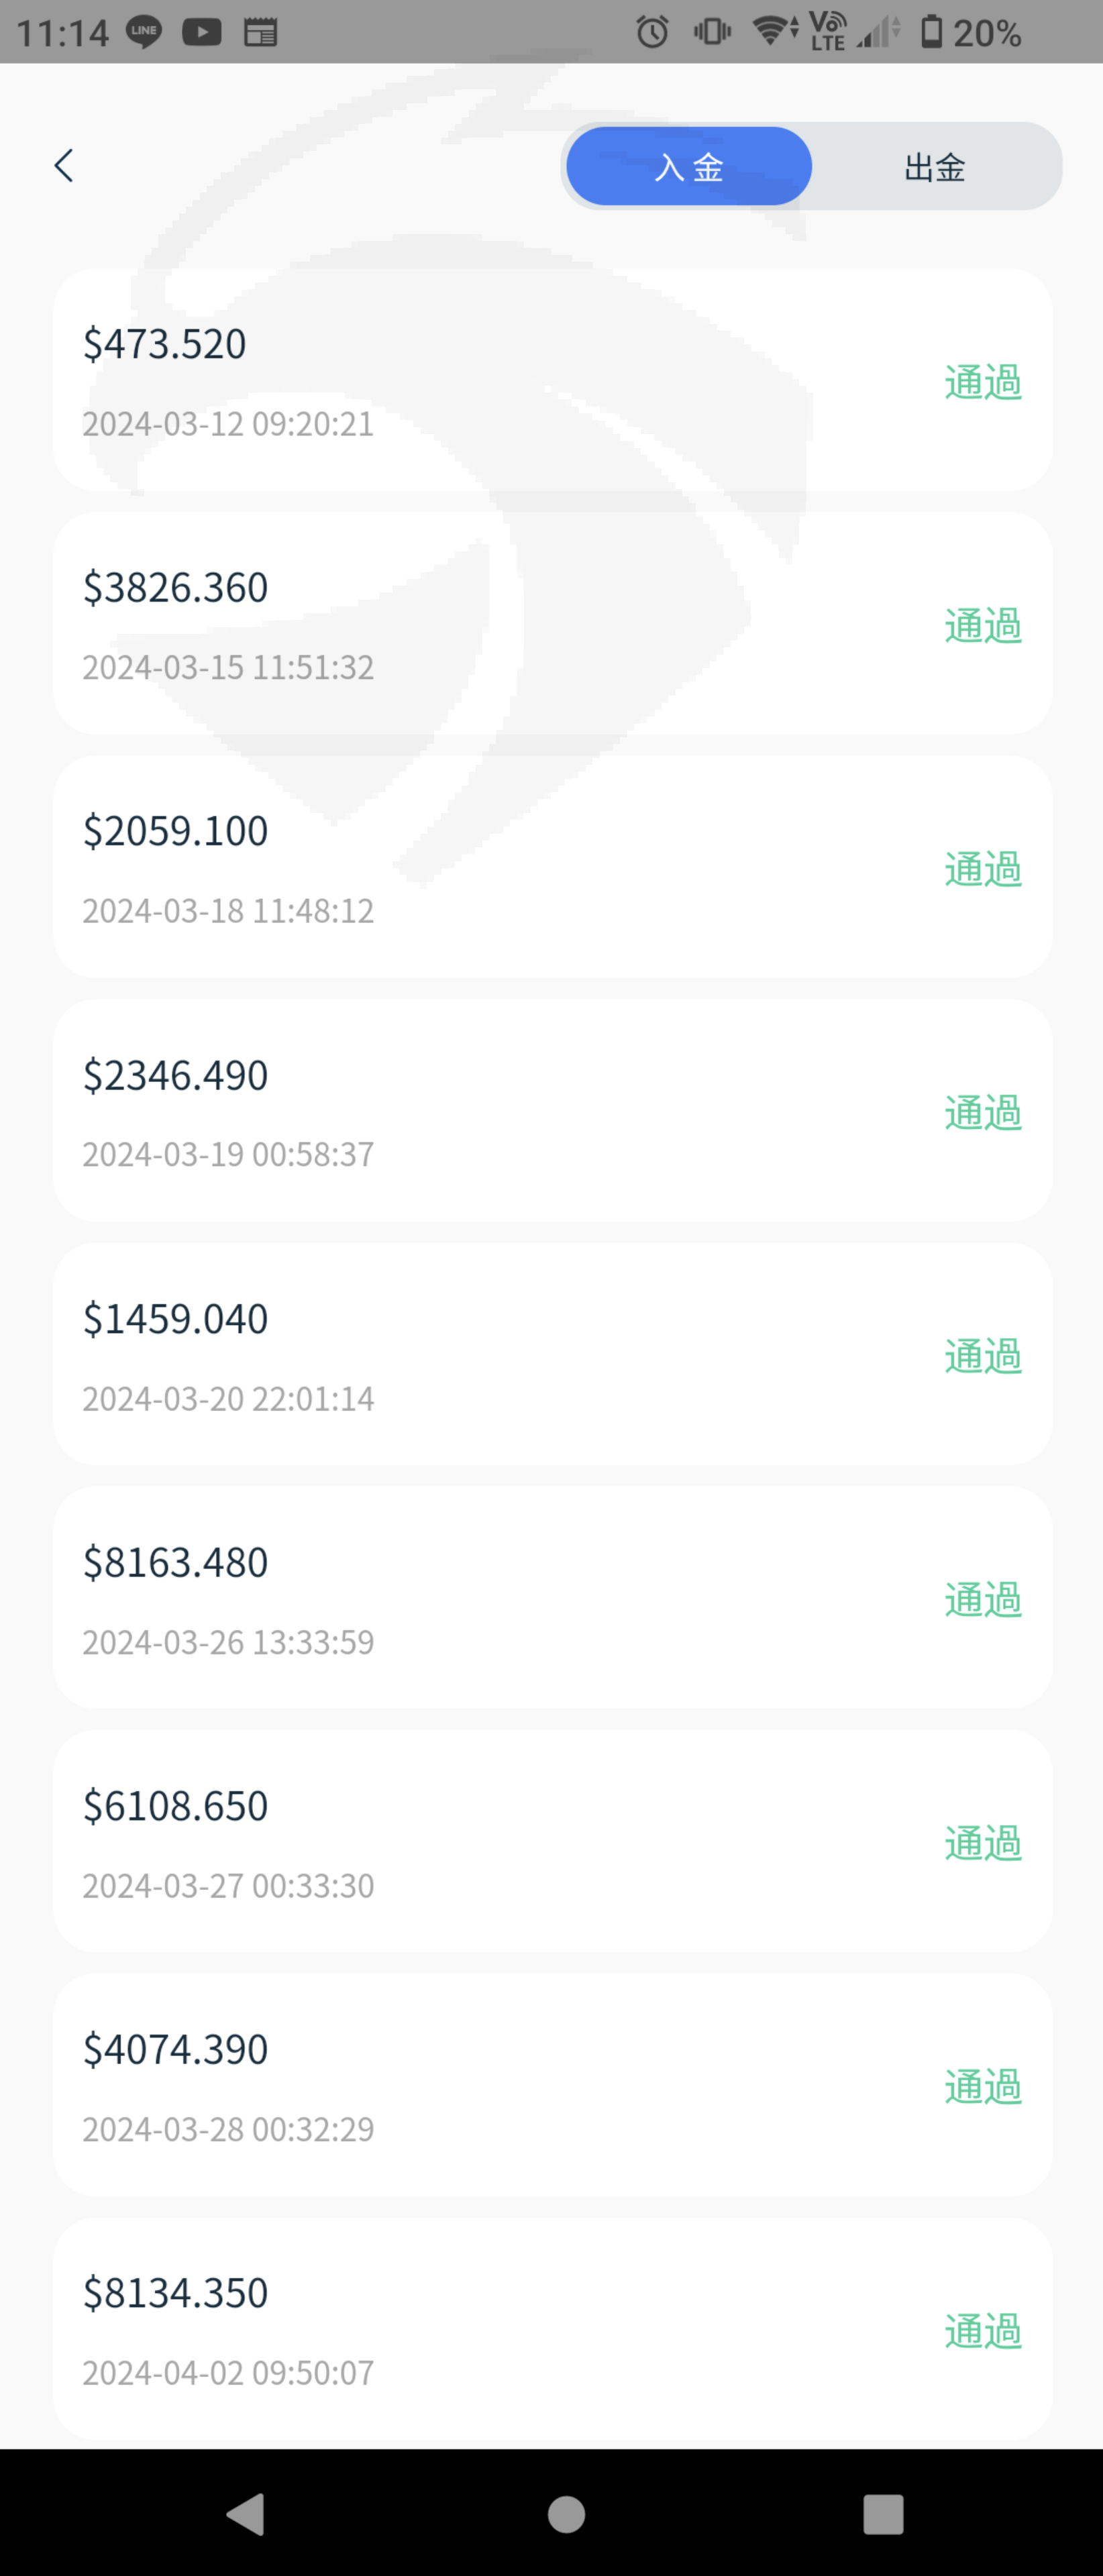Open the $8134.350 deposit record
Viewport: 1103px width, 2576px height.
pyautogui.click(x=552, y=2329)
